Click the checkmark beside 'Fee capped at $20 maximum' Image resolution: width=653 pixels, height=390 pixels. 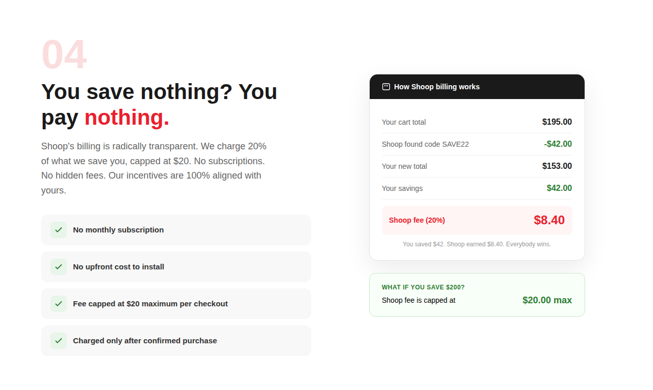pyautogui.click(x=59, y=304)
